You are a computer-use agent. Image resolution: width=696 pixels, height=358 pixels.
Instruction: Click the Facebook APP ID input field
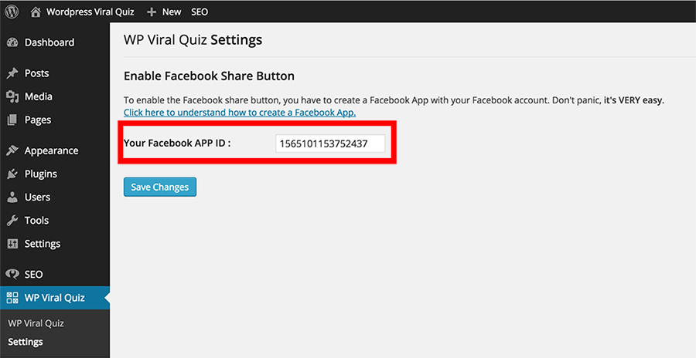pyautogui.click(x=330, y=144)
